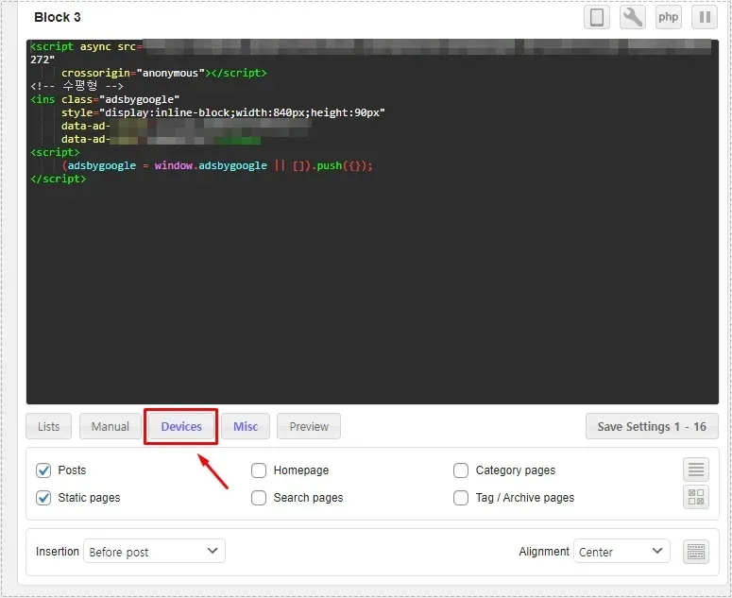The image size is (732, 598).
Task: Click the adsbygoogle push code line
Action: point(217,165)
